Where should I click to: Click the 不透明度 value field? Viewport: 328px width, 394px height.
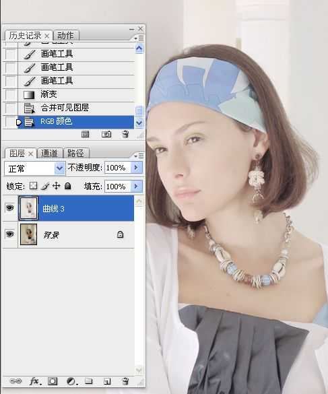117,168
